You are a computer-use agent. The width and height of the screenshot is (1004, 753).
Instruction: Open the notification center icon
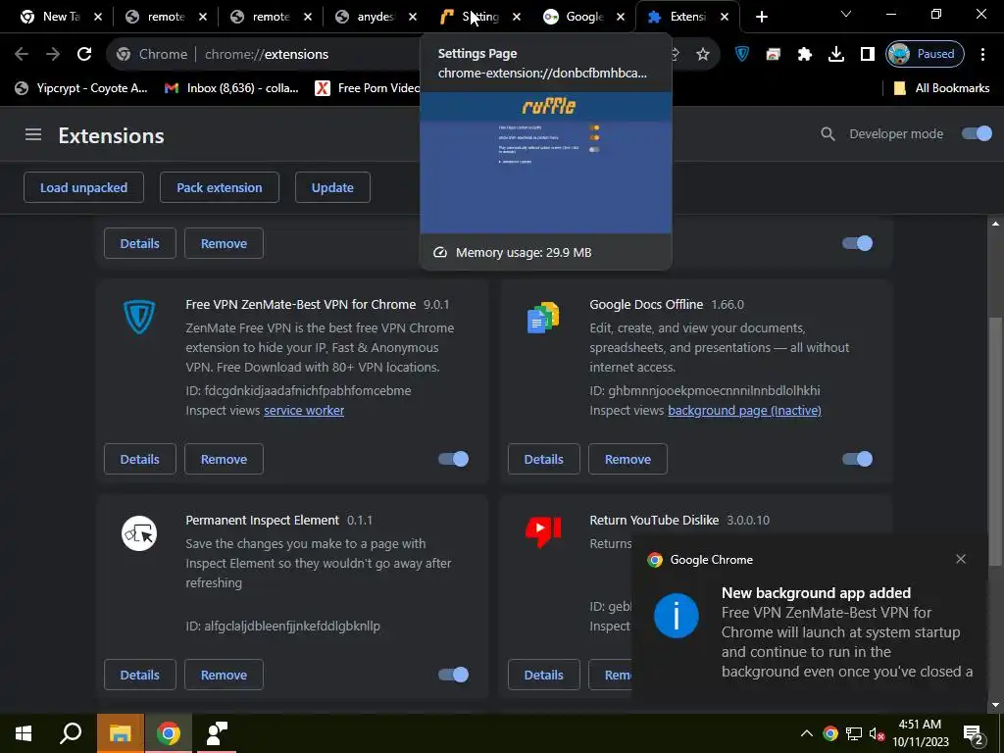973,733
